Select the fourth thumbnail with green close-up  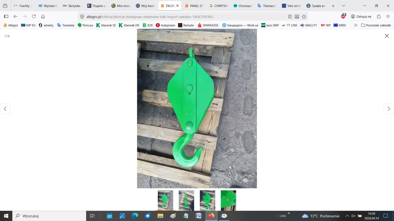(228, 200)
